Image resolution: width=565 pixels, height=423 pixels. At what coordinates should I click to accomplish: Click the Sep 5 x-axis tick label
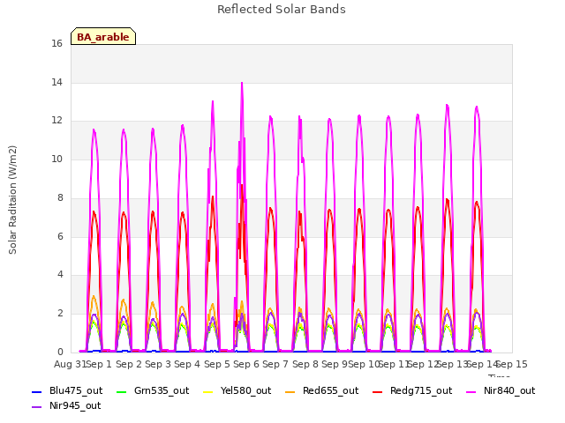pos(217,364)
